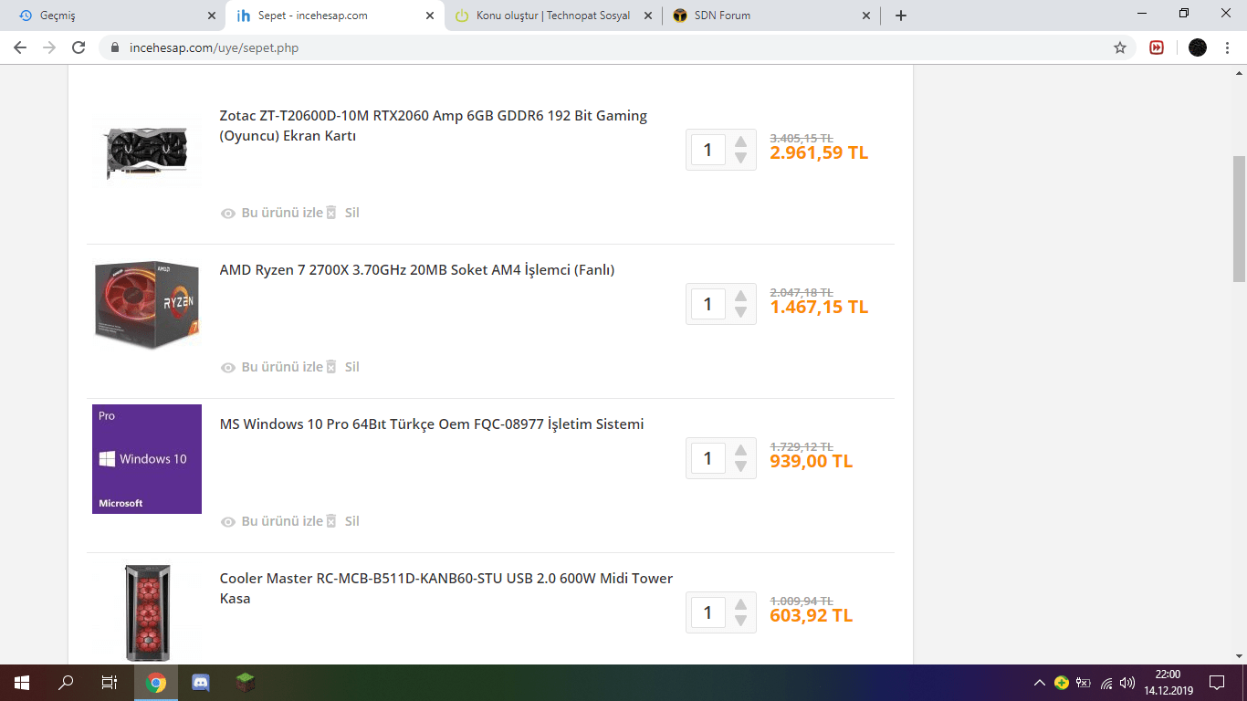Watch the Zotac RTX2060 via Bu ürünü izle
1247x701 pixels.
coord(272,213)
